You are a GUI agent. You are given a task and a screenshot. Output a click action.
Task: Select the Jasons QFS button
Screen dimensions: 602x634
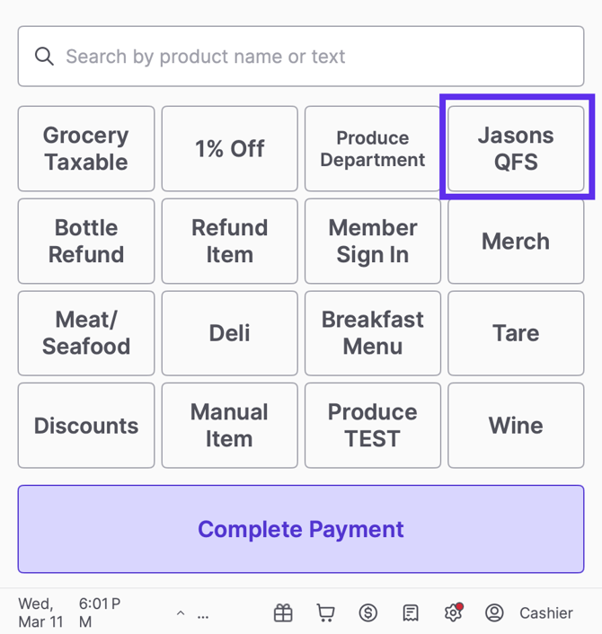click(516, 149)
